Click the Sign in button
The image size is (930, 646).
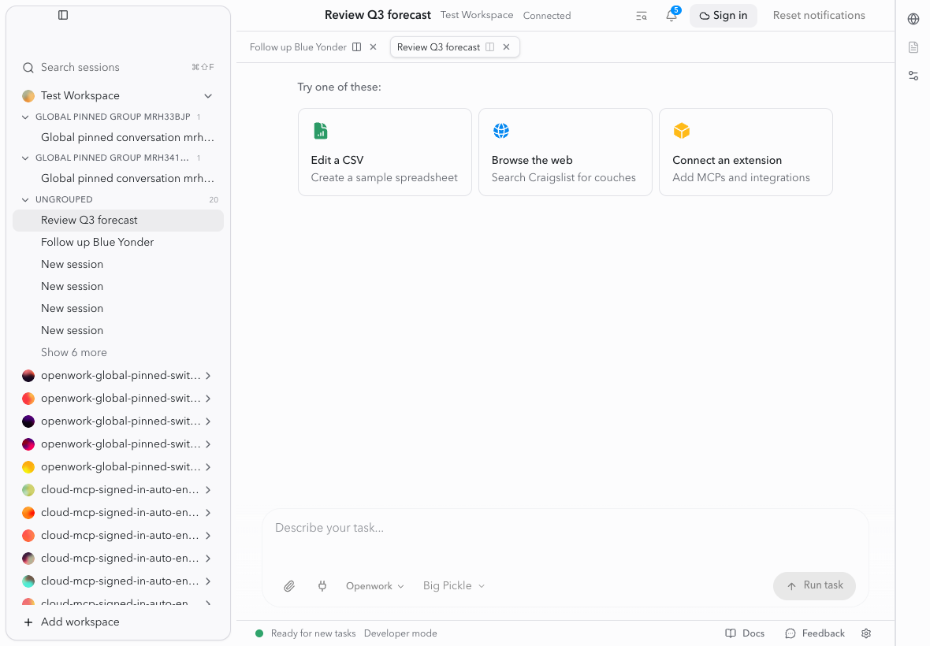tap(723, 16)
